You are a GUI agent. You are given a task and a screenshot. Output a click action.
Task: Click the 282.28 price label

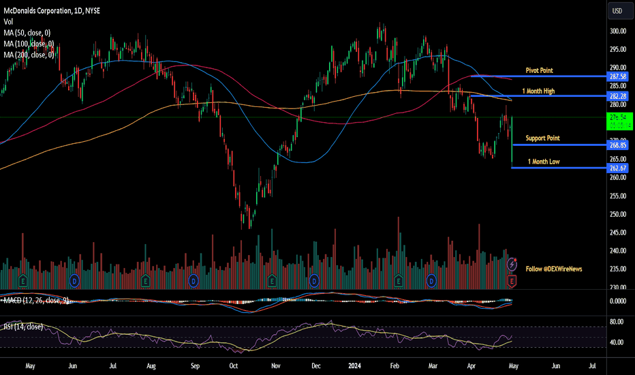(x=617, y=96)
